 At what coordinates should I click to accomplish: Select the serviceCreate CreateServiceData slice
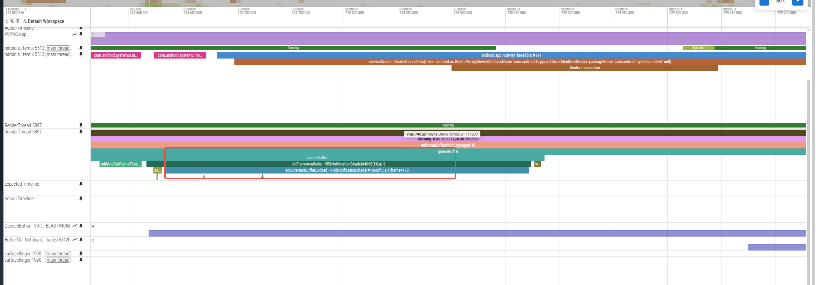519,62
